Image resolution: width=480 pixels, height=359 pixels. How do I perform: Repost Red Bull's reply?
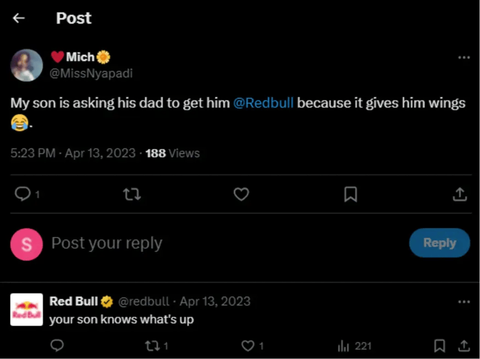152,346
